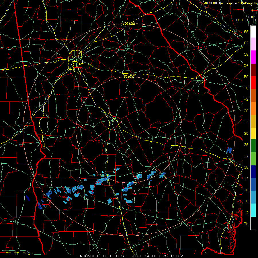Click the bright red legend swatch

(253, 83)
